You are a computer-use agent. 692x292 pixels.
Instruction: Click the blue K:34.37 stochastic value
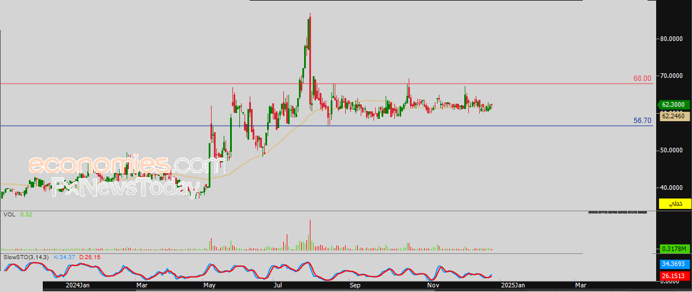(x=64, y=257)
